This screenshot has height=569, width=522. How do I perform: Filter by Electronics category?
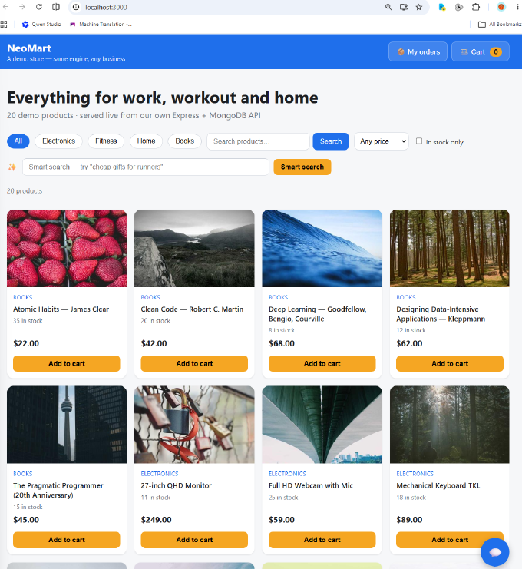coord(59,141)
